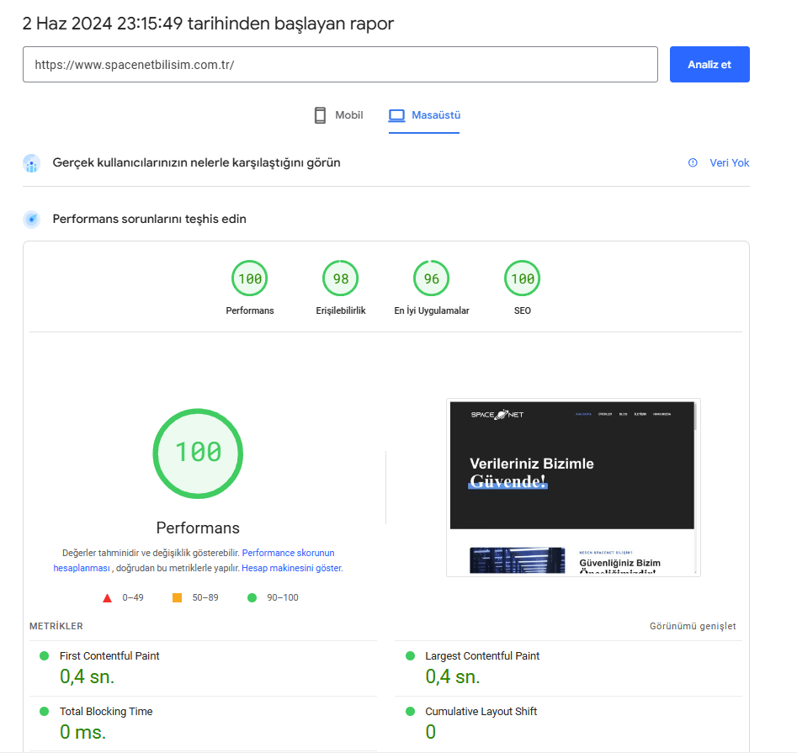This screenshot has height=753, width=797.
Task: Click the website screenshot thumbnail
Action: click(573, 487)
